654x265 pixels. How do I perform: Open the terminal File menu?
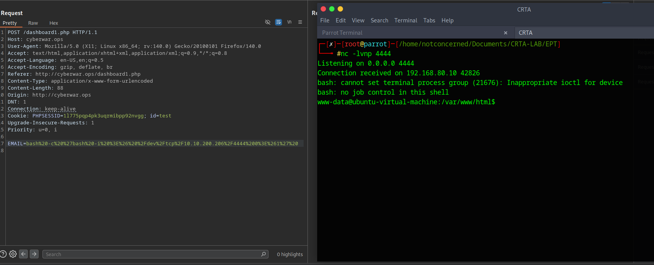[325, 20]
